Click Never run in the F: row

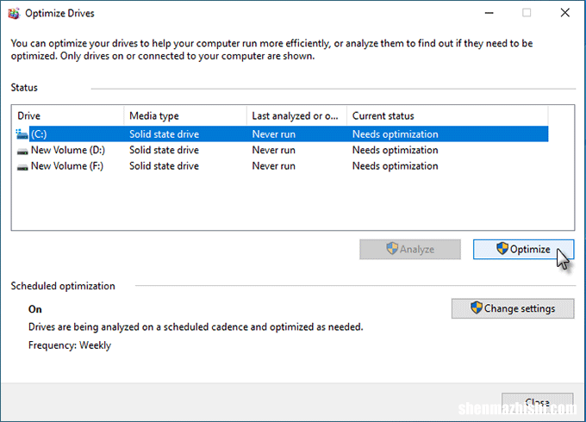tap(273, 166)
